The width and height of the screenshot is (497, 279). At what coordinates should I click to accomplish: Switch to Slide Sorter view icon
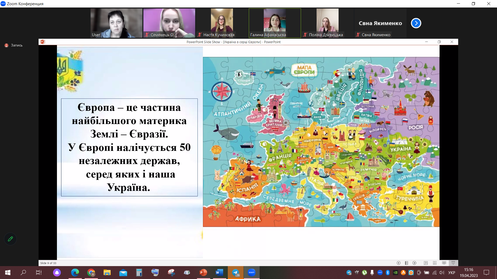[435, 263]
